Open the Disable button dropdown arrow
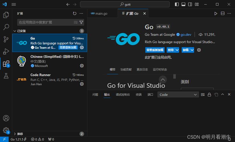235x142 pixels. pos(177,50)
